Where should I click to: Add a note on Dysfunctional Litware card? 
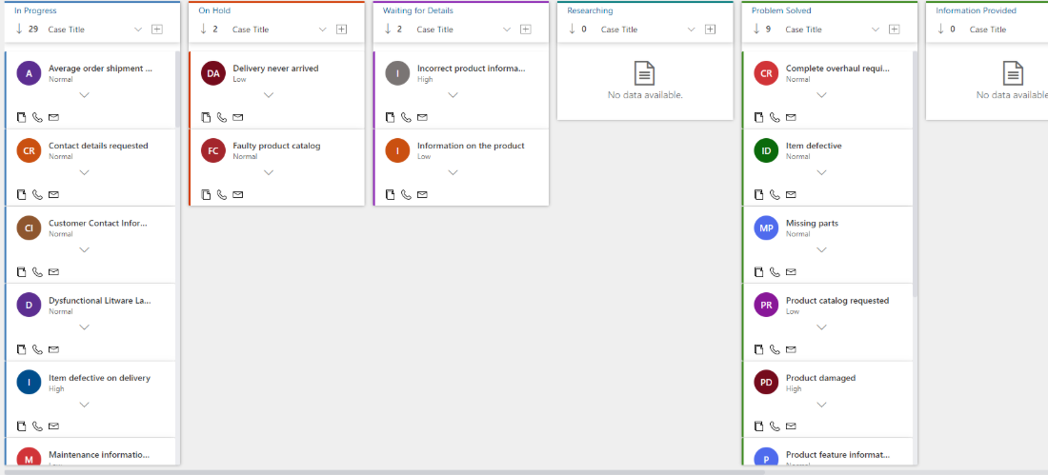(21, 349)
